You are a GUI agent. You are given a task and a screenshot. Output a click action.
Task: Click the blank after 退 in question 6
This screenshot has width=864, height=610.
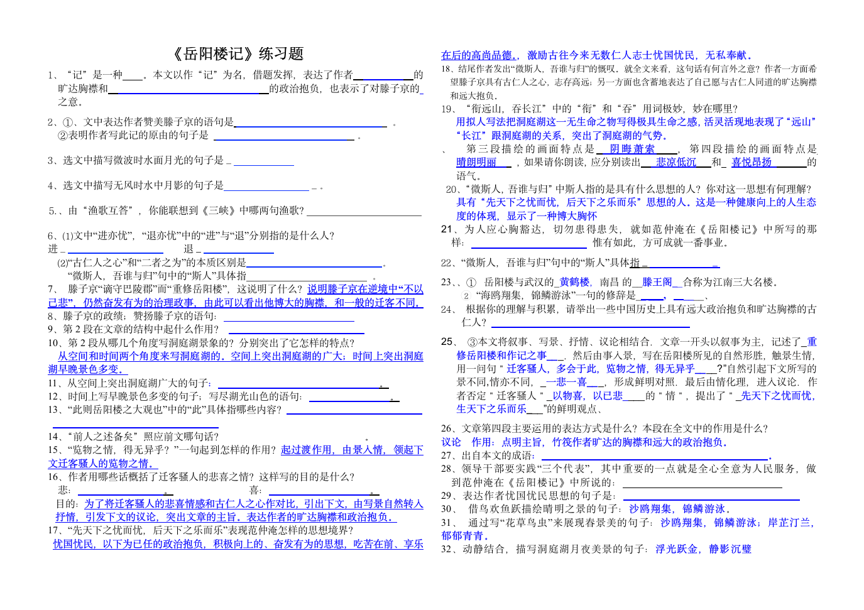tap(239, 249)
